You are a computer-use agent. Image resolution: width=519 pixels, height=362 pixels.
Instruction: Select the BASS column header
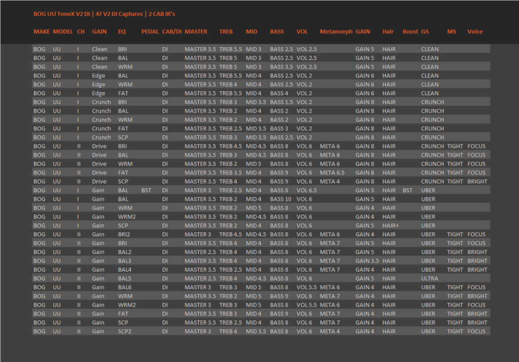point(277,31)
